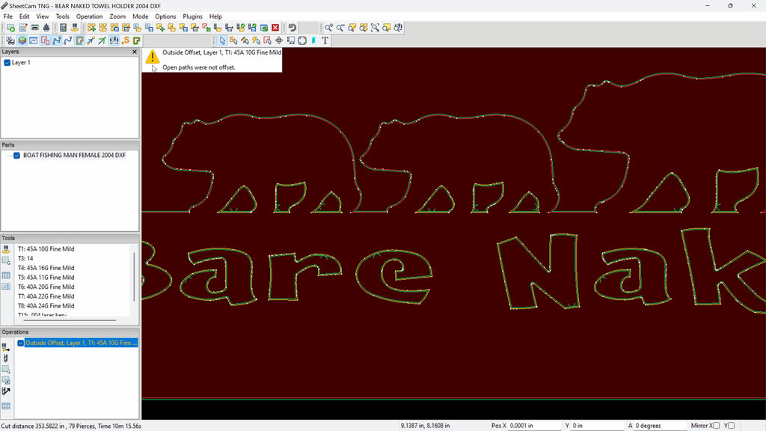Open the File menu

pyautogui.click(x=7, y=16)
